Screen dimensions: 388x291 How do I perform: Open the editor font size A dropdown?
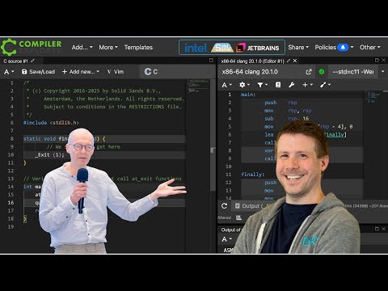(9, 72)
